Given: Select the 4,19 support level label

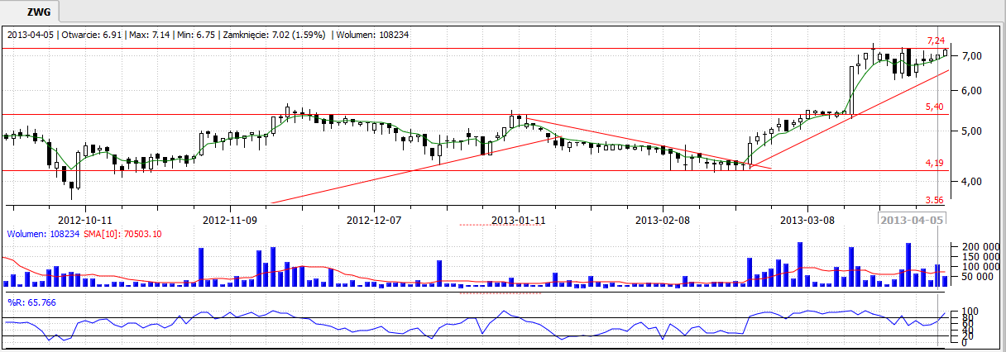Looking at the screenshot, I should coord(934,164).
